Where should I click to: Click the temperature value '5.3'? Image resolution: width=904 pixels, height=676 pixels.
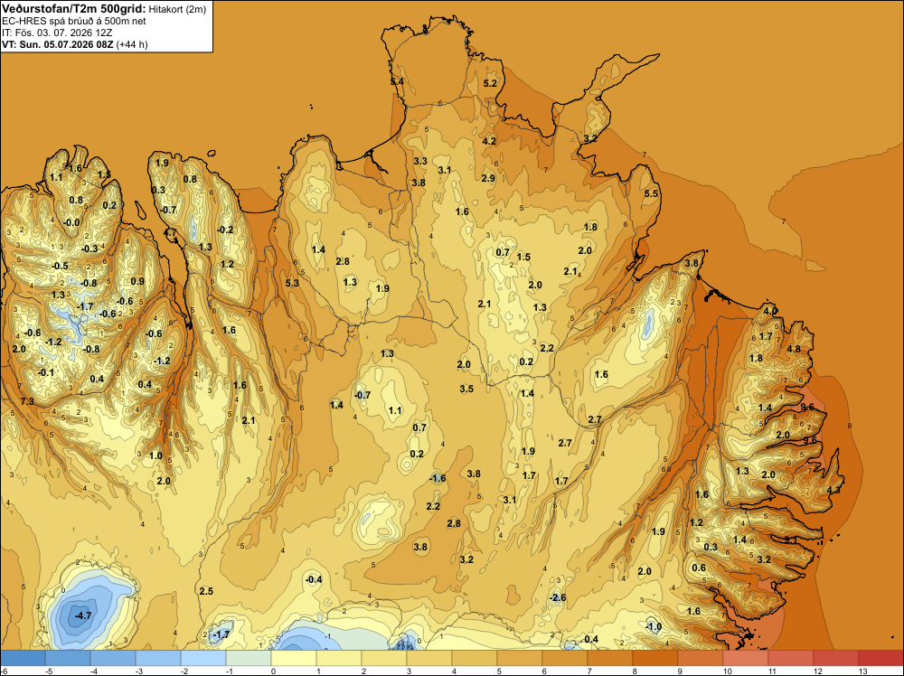point(292,283)
